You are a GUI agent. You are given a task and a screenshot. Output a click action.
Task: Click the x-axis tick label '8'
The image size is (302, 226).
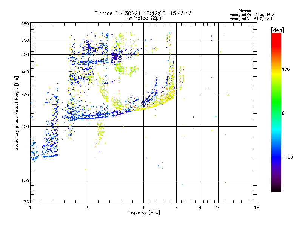(200, 208)
